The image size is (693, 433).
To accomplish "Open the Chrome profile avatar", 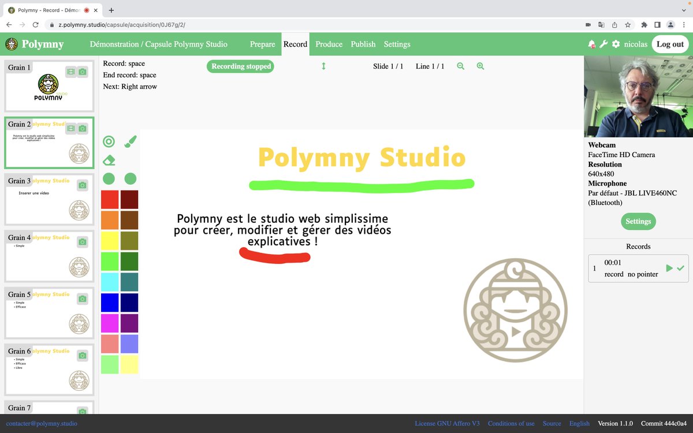I will pos(670,25).
